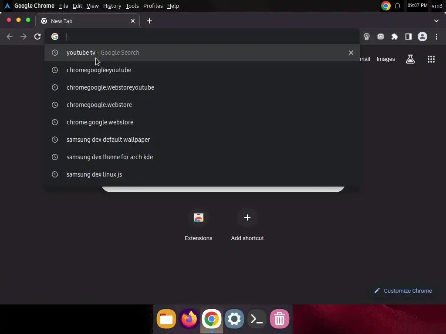
Task: Select 'chromegoogle.webstore' suggestion
Action: pyautogui.click(x=202, y=105)
